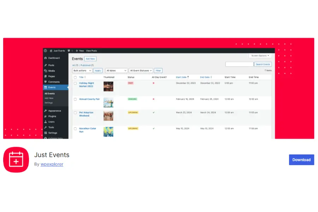
Task: Click the Dashboard gauge icon in sidebar
Action: [x=46, y=58]
